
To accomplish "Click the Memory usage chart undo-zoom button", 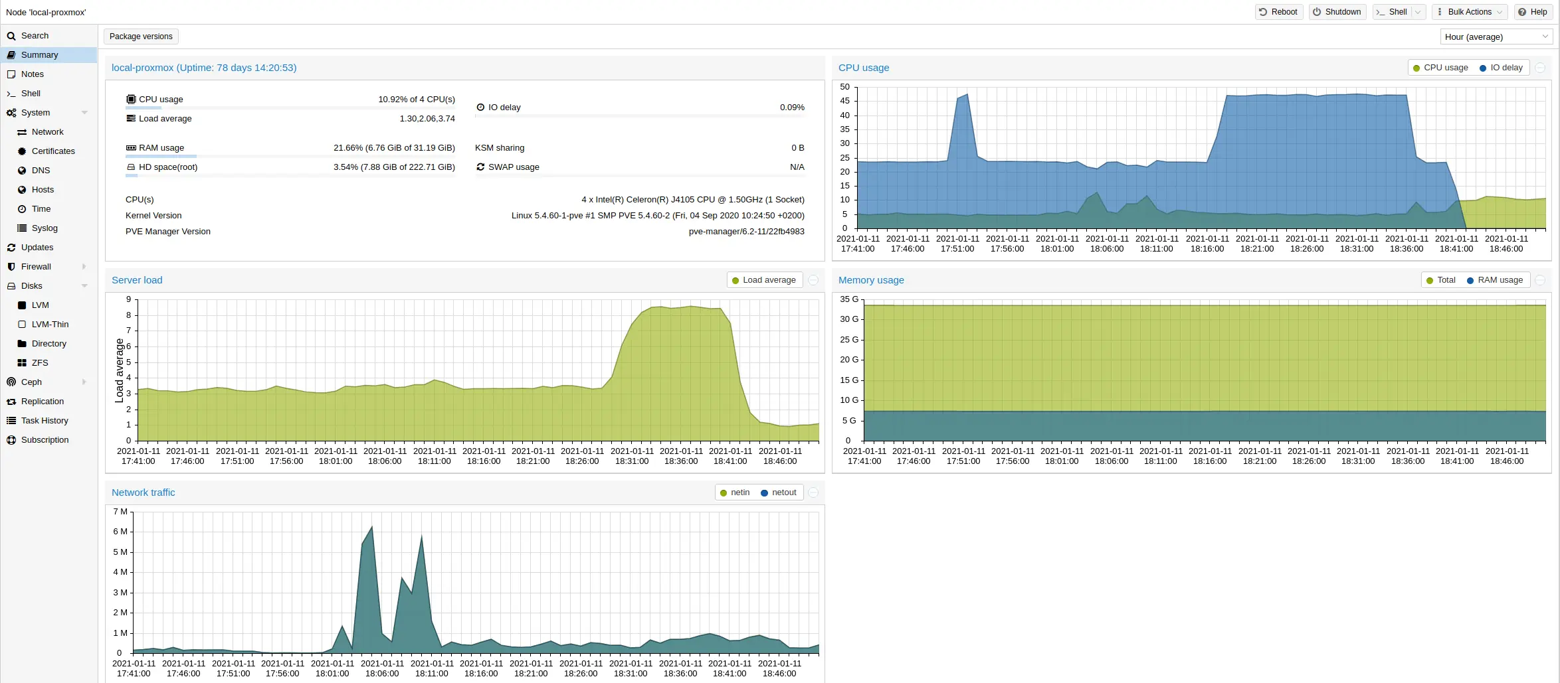I will point(1540,280).
